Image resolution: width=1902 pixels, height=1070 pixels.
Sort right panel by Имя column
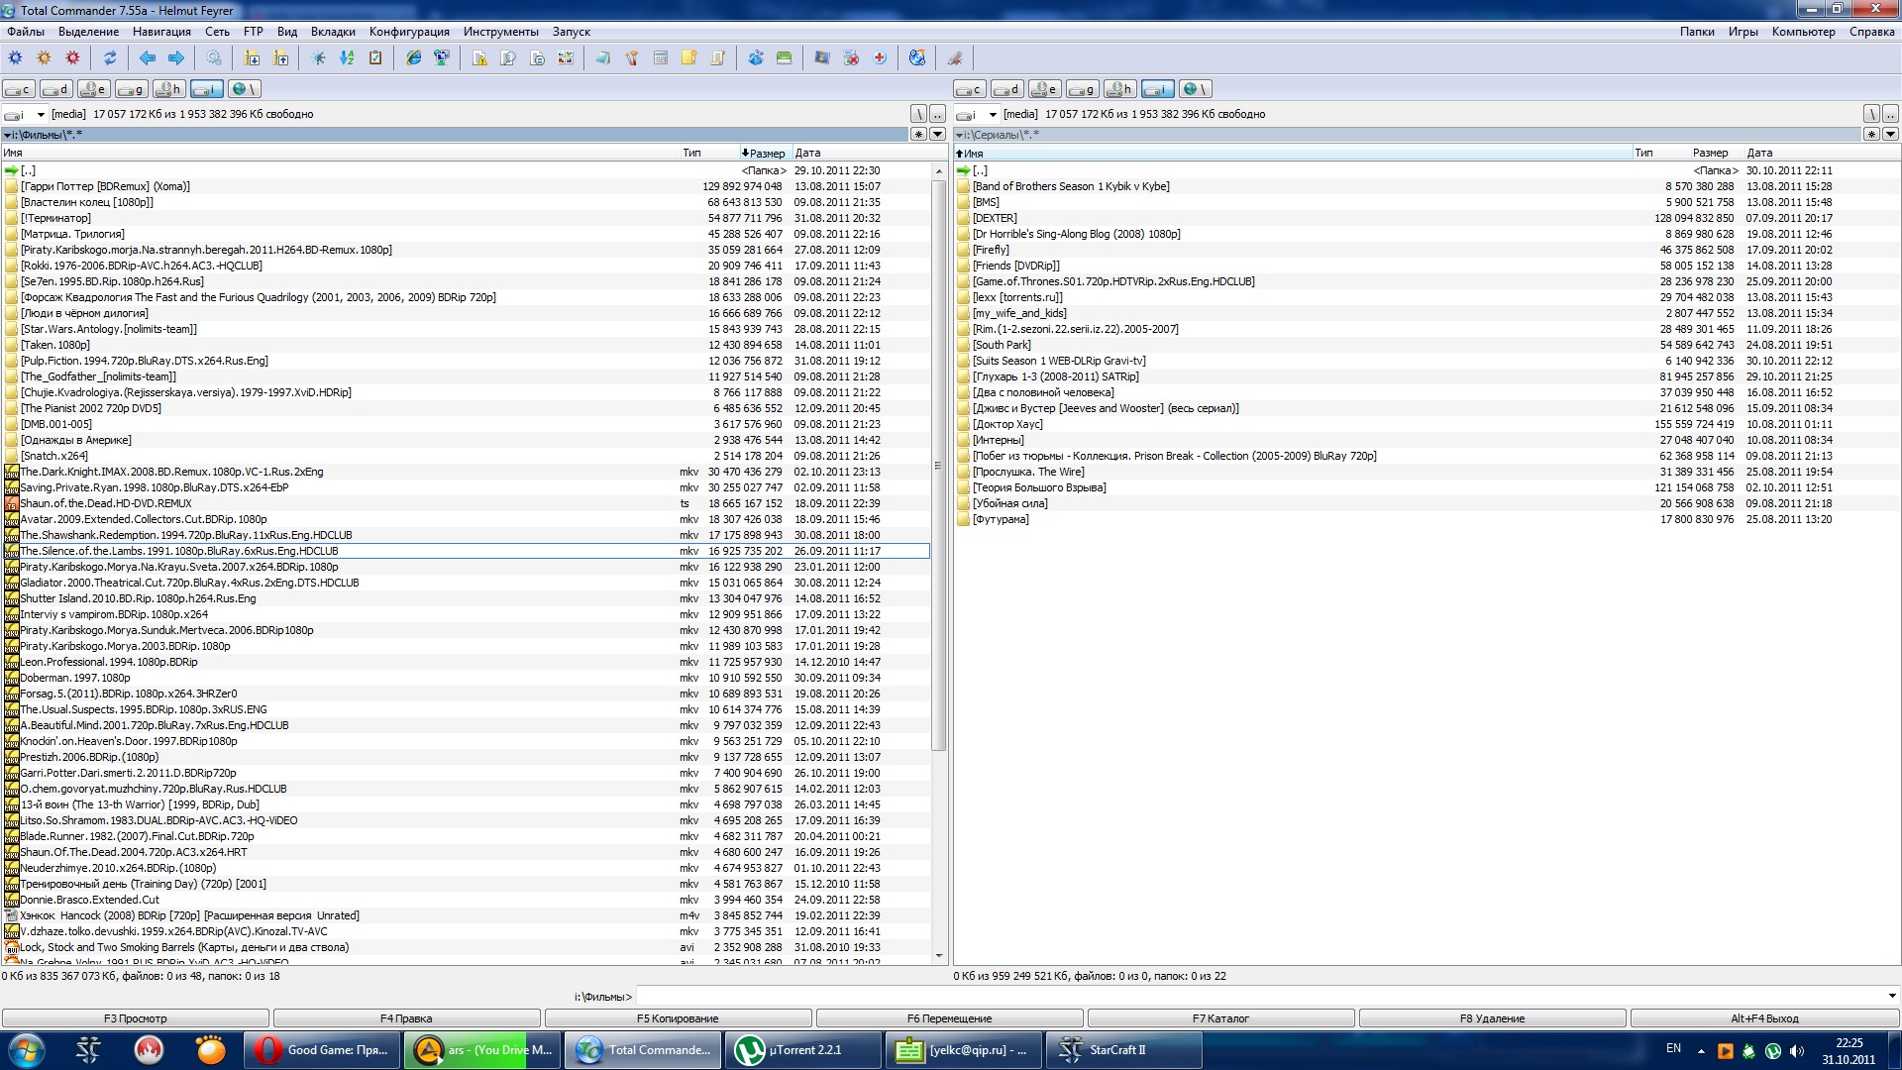pos(1293,153)
